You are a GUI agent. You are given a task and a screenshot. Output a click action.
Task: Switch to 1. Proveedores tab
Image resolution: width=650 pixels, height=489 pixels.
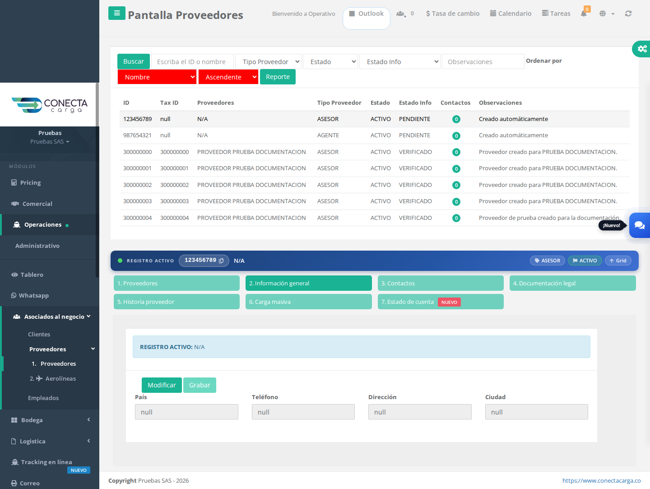click(176, 283)
